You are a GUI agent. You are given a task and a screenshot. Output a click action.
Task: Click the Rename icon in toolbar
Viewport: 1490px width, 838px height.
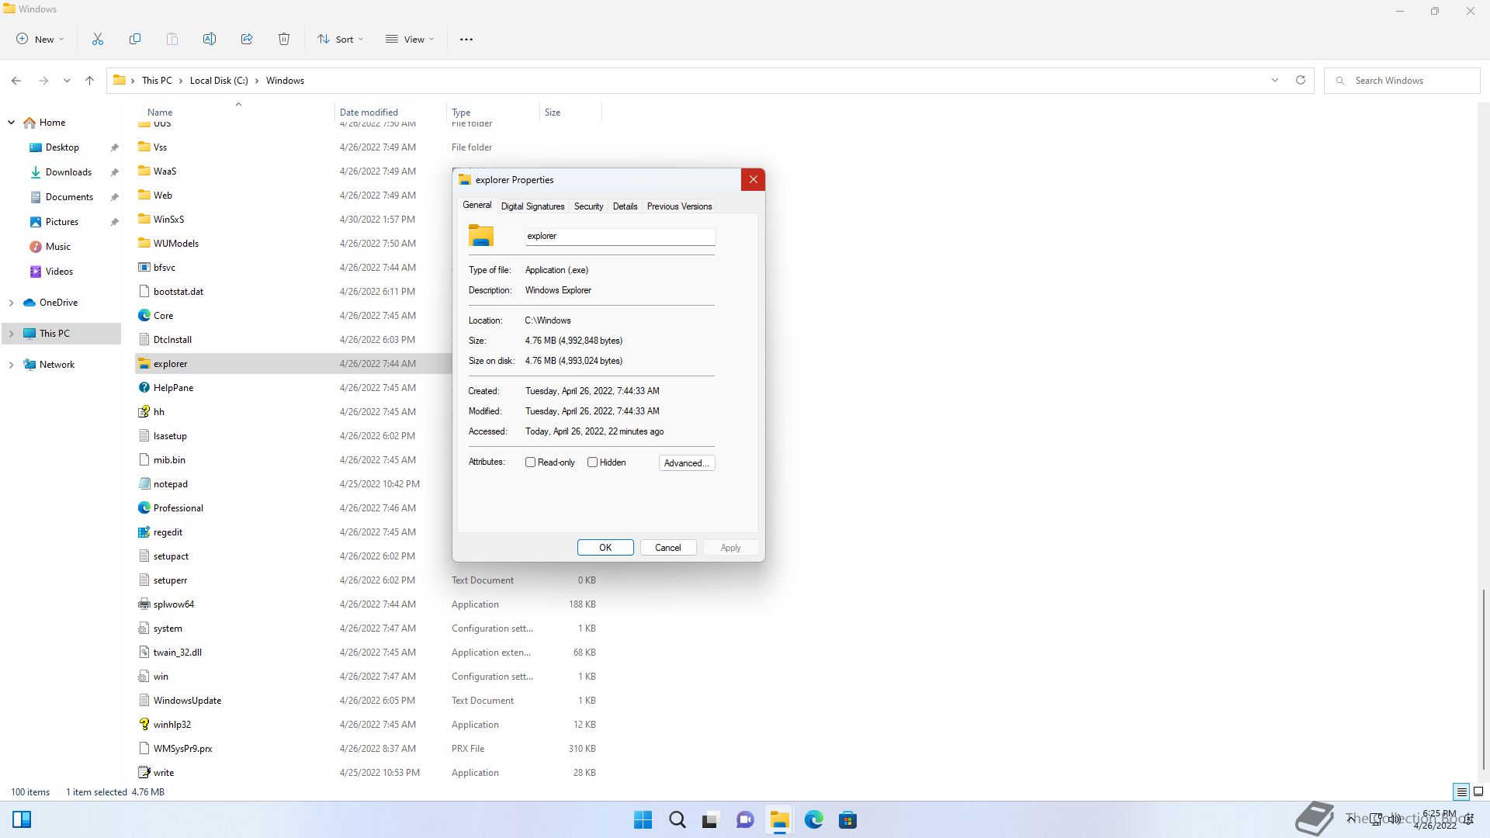tap(210, 39)
